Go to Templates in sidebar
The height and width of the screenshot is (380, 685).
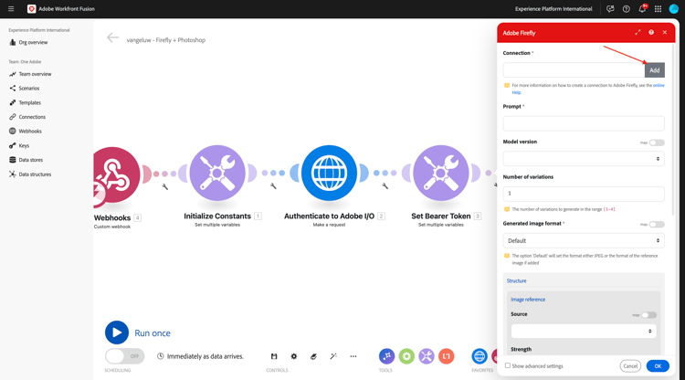tap(30, 102)
